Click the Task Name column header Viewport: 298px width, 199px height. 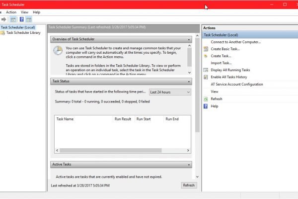[65, 119]
